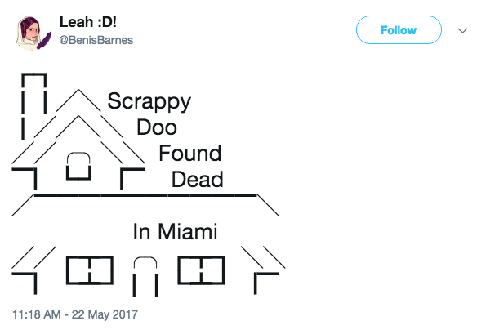The width and height of the screenshot is (486, 330).
Task: Click the word Doo in the tweet
Action: [x=157, y=127]
